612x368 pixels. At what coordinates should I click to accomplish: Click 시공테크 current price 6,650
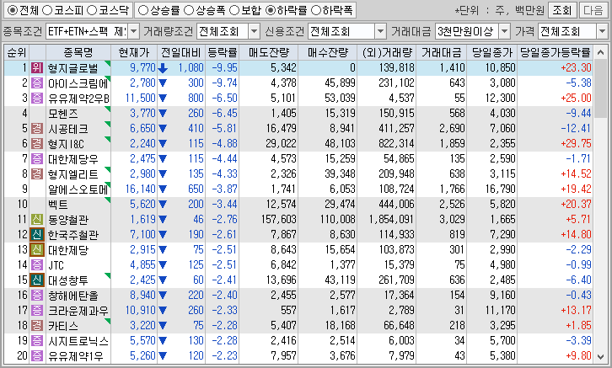142,129
